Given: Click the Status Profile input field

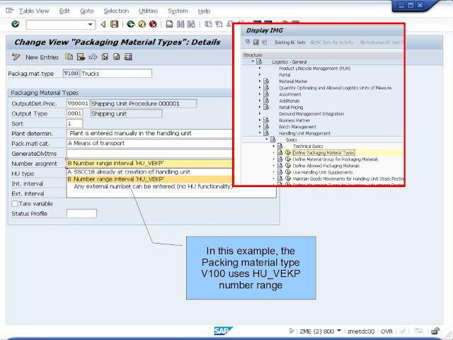Looking at the screenshot, I should (x=81, y=214).
